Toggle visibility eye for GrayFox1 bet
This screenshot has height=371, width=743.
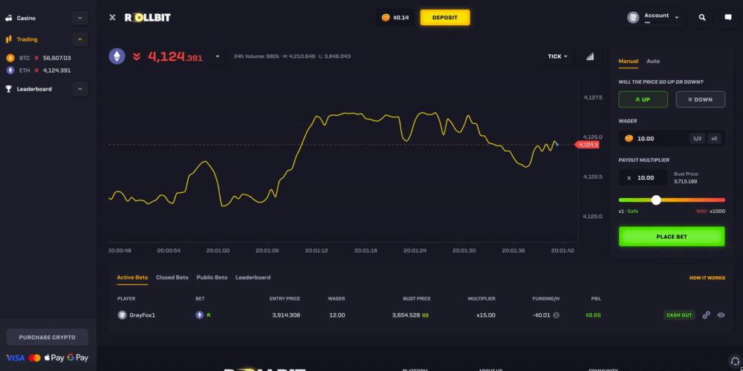point(721,315)
